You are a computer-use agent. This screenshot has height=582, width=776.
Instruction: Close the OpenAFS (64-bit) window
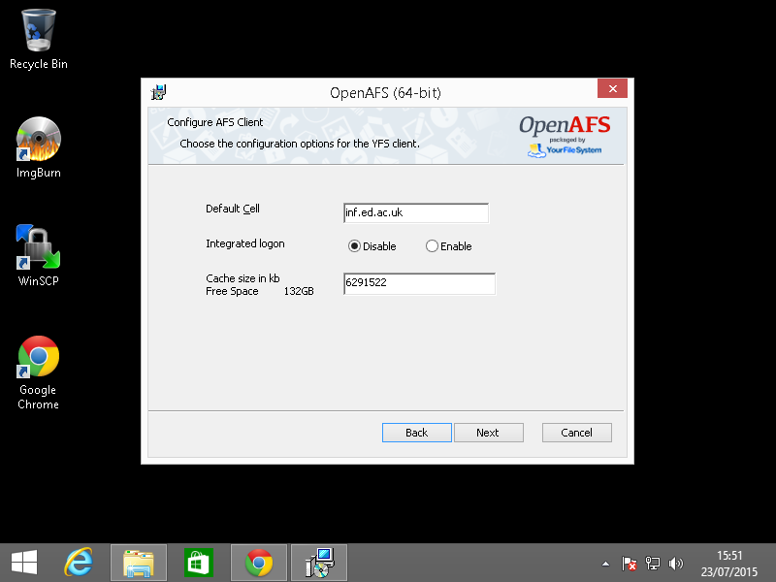coord(612,88)
